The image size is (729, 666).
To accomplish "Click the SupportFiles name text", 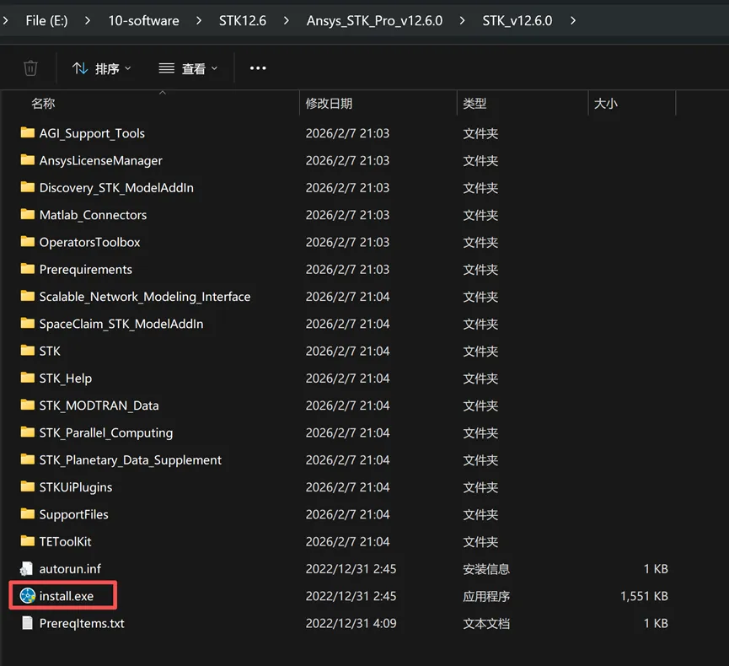I will pos(74,514).
